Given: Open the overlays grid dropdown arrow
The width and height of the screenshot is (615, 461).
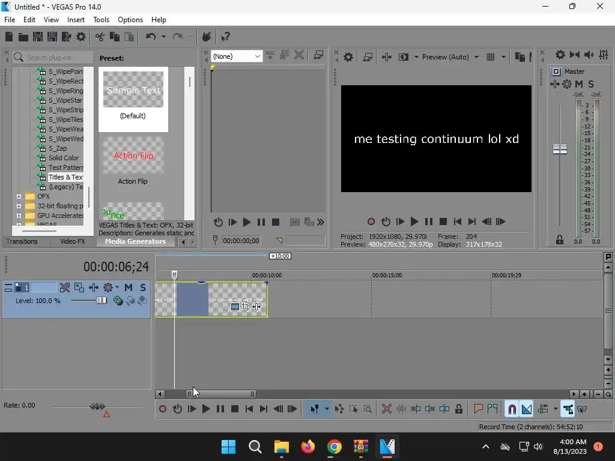Looking at the screenshot, I should pyautogui.click(x=503, y=57).
